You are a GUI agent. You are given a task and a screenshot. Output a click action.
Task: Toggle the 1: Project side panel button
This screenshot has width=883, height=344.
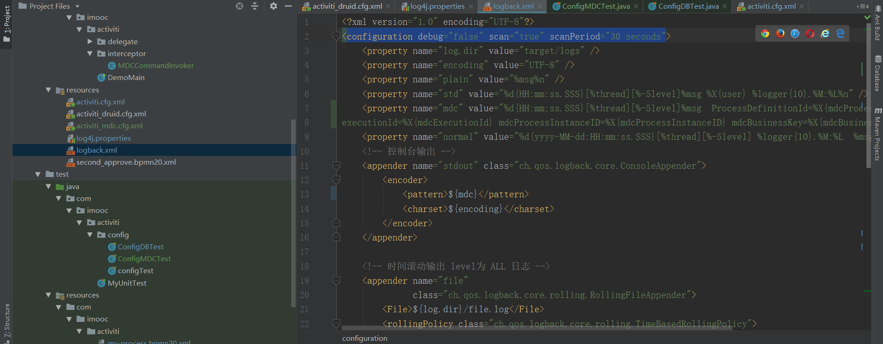6,24
